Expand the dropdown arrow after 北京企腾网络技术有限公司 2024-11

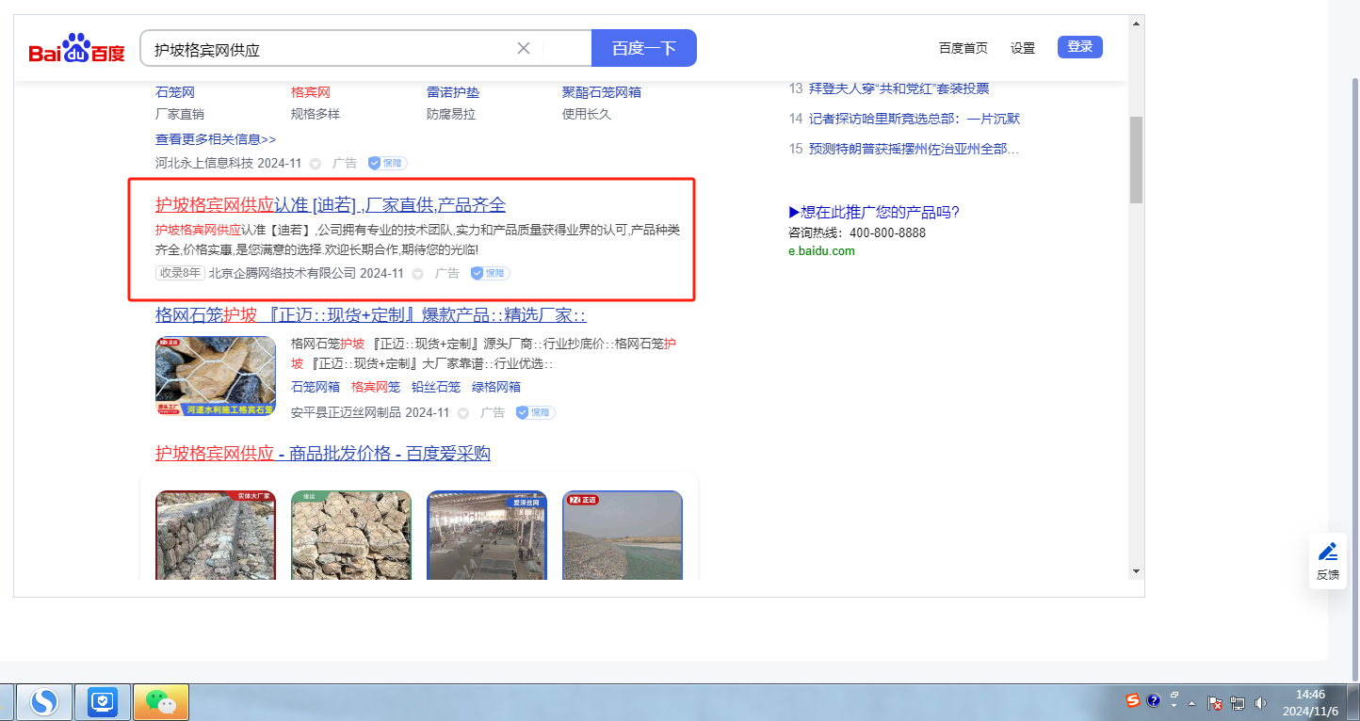point(417,274)
